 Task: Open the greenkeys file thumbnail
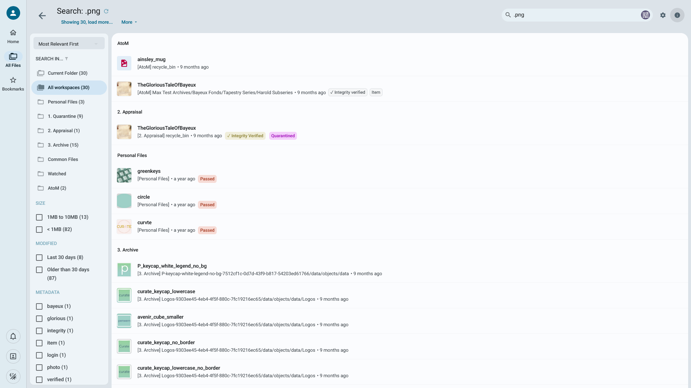[124, 175]
